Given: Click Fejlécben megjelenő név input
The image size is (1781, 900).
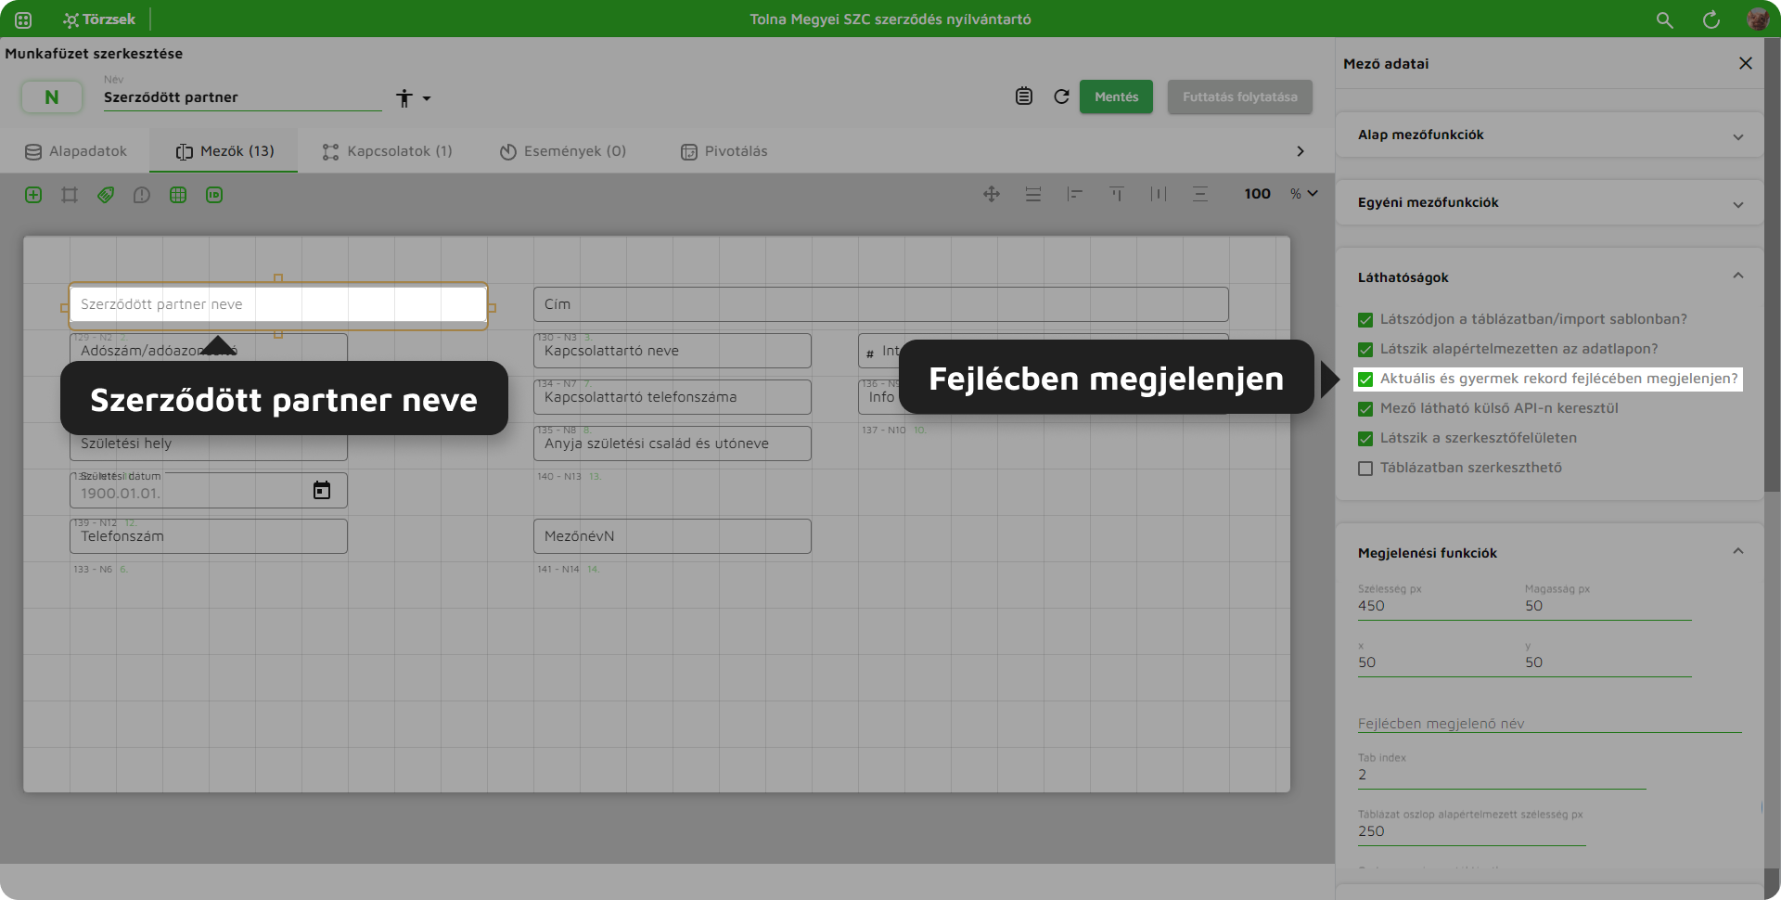Looking at the screenshot, I should click(1549, 723).
